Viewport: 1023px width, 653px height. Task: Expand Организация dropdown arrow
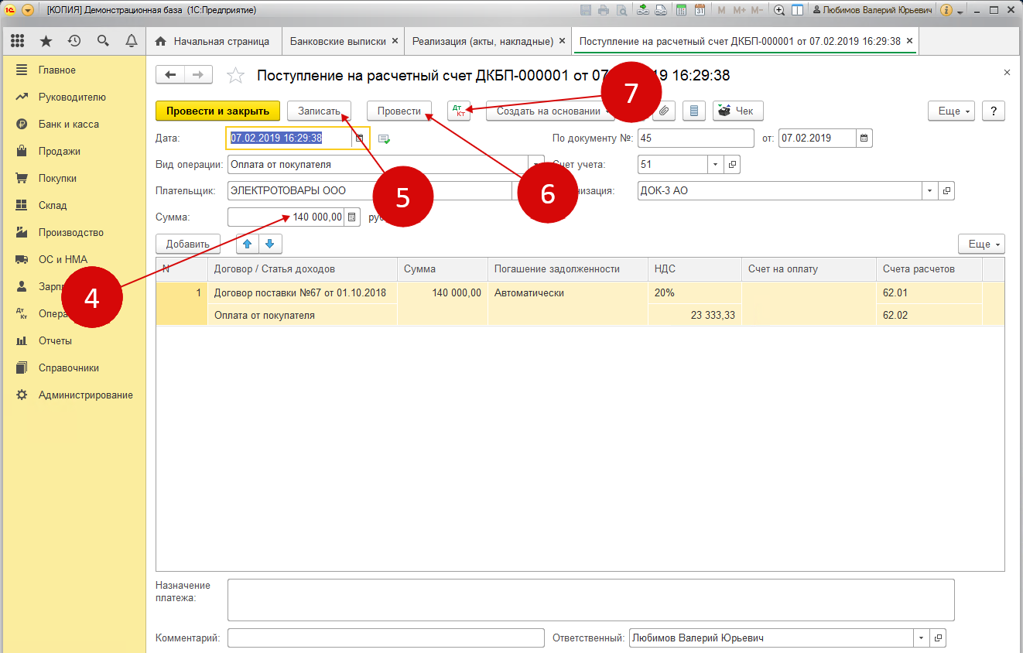pyautogui.click(x=929, y=190)
